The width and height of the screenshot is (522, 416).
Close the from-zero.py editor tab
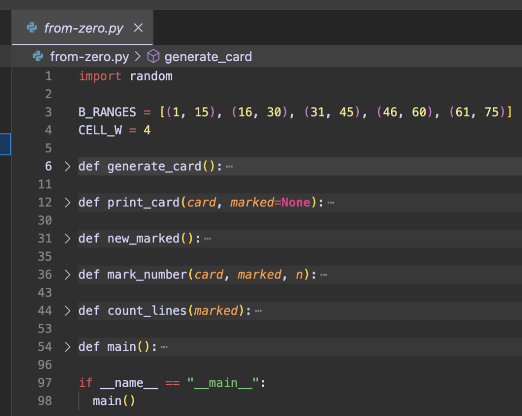(138, 28)
